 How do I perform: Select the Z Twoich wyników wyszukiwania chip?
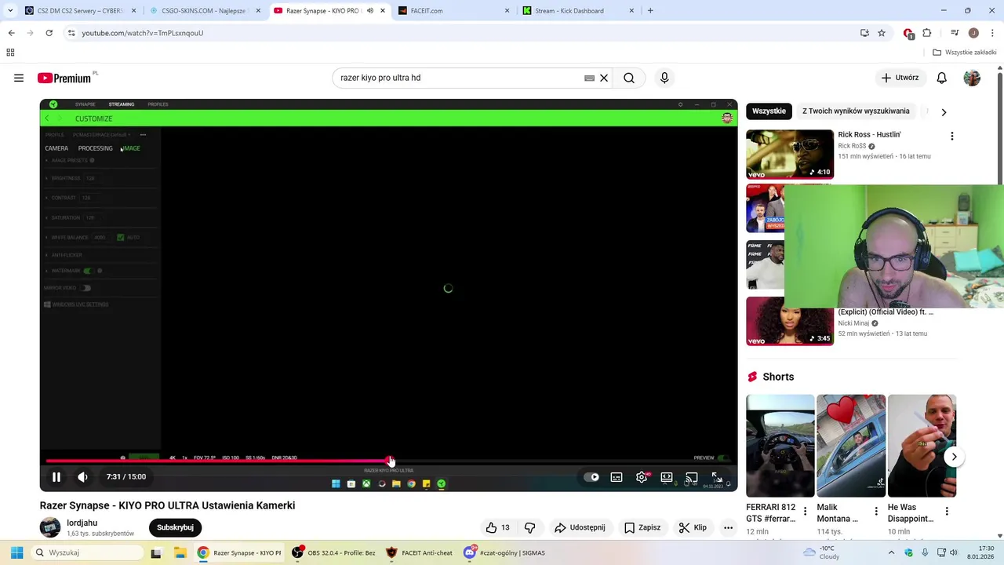pyautogui.click(x=856, y=111)
